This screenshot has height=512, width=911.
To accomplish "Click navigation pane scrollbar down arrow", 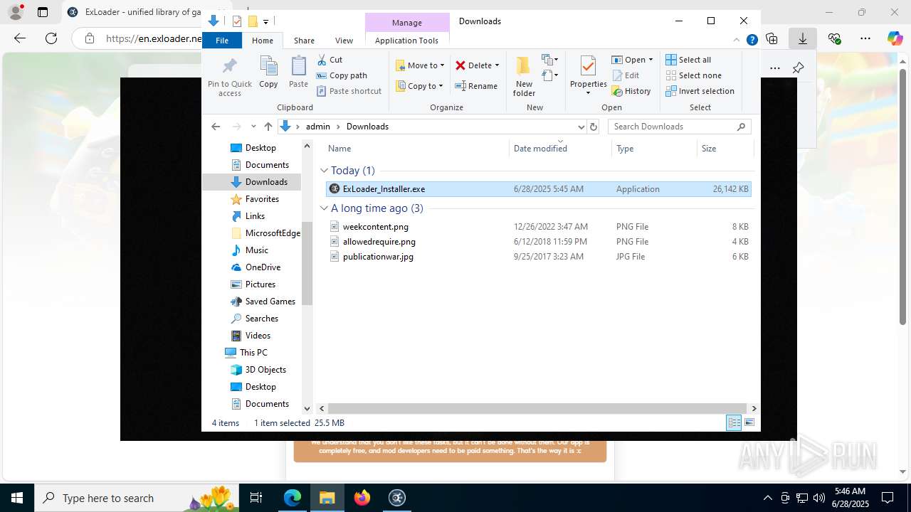I will point(307,408).
